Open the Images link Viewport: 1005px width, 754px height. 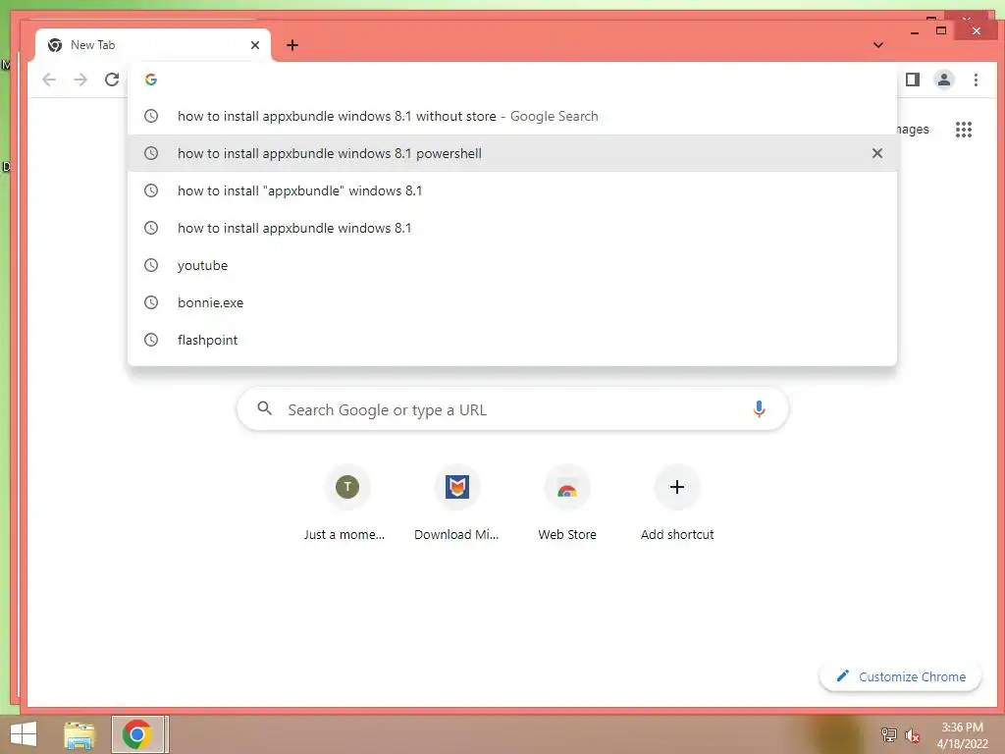coord(912,130)
